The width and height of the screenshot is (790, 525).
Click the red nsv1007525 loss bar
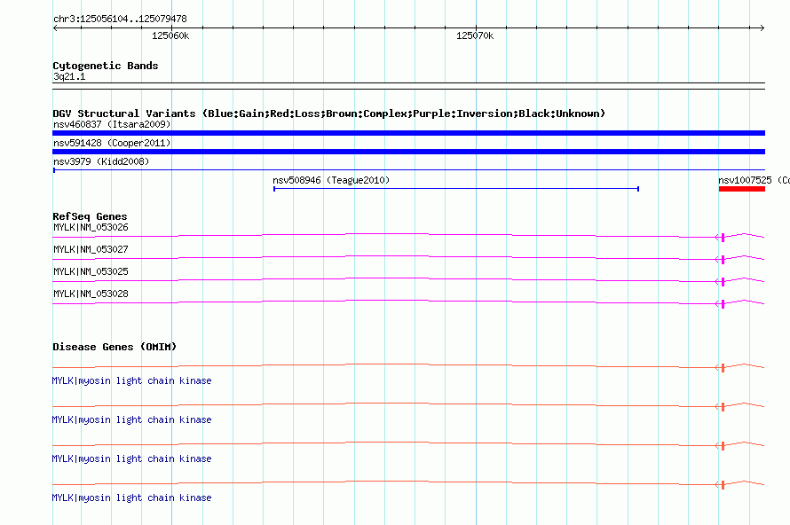pyautogui.click(x=742, y=189)
